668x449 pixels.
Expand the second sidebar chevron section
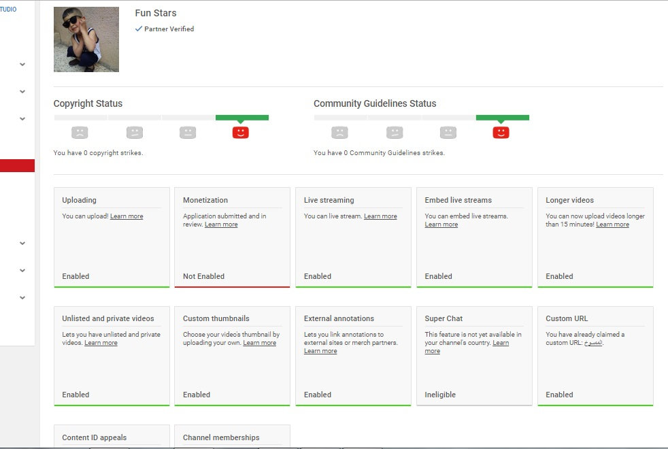point(22,92)
